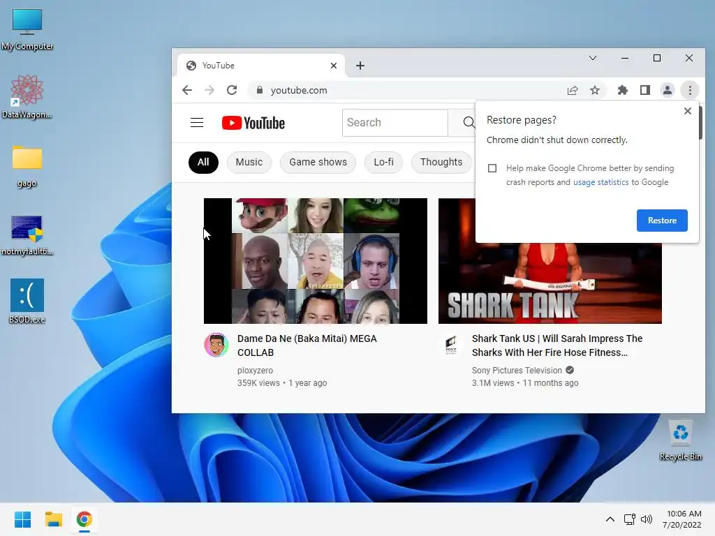
Task: Select the Music filter chip
Action: coord(249,162)
